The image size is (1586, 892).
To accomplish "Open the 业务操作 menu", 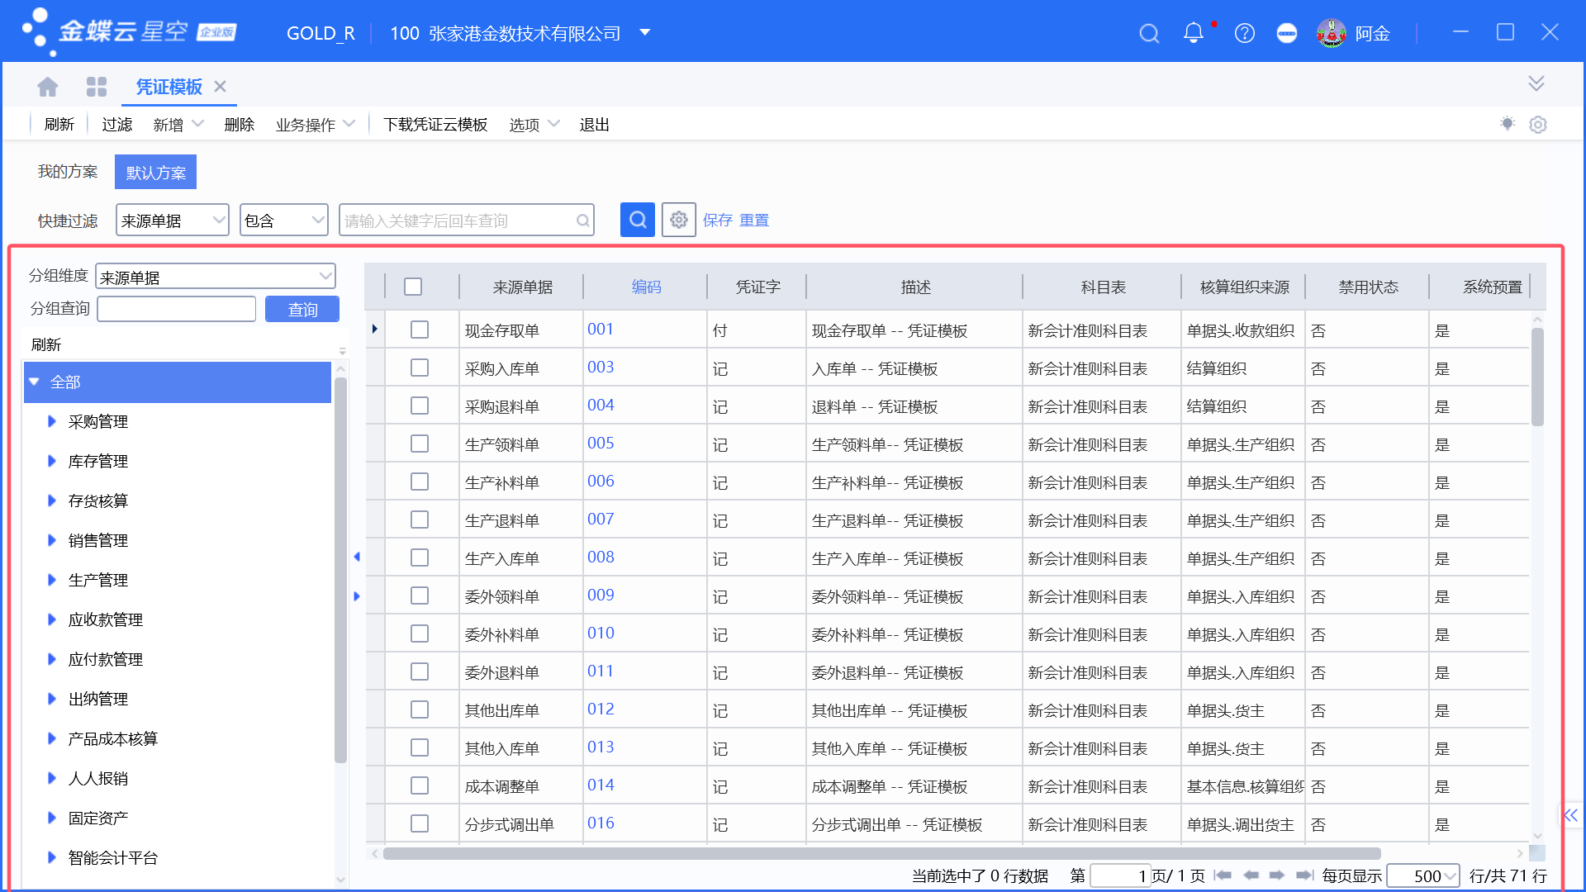I will pos(316,125).
